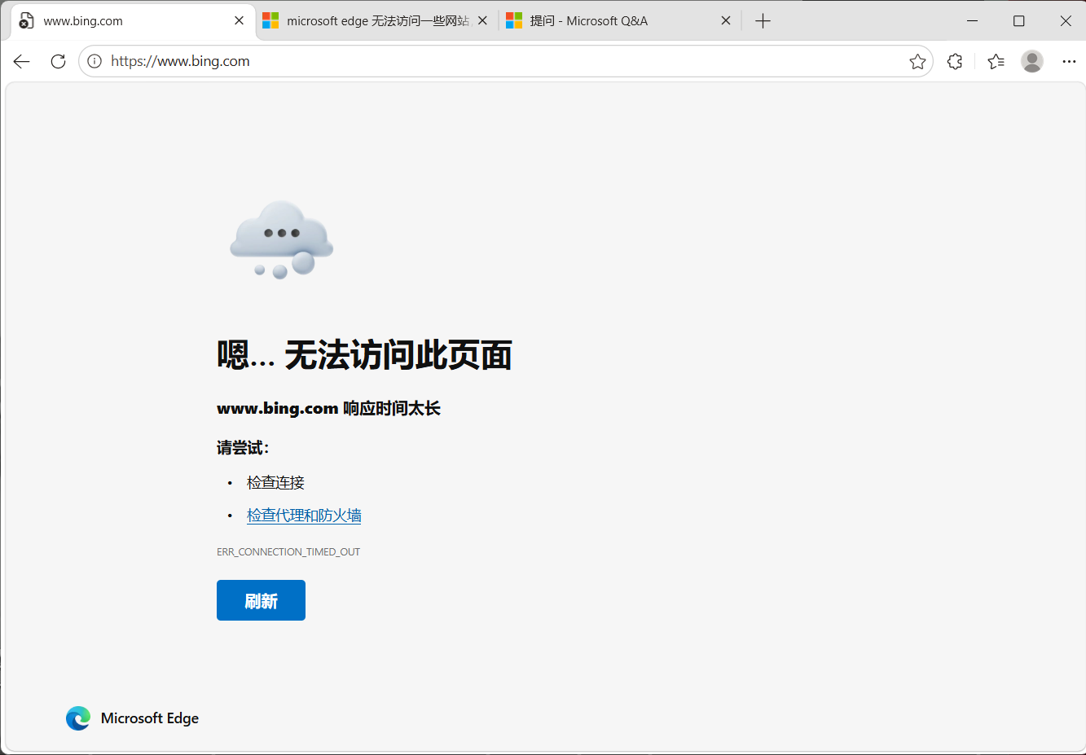This screenshot has height=755, width=1086.
Task: Switch to '提问 - Microsoft Q&A' tab
Action: [x=621, y=21]
